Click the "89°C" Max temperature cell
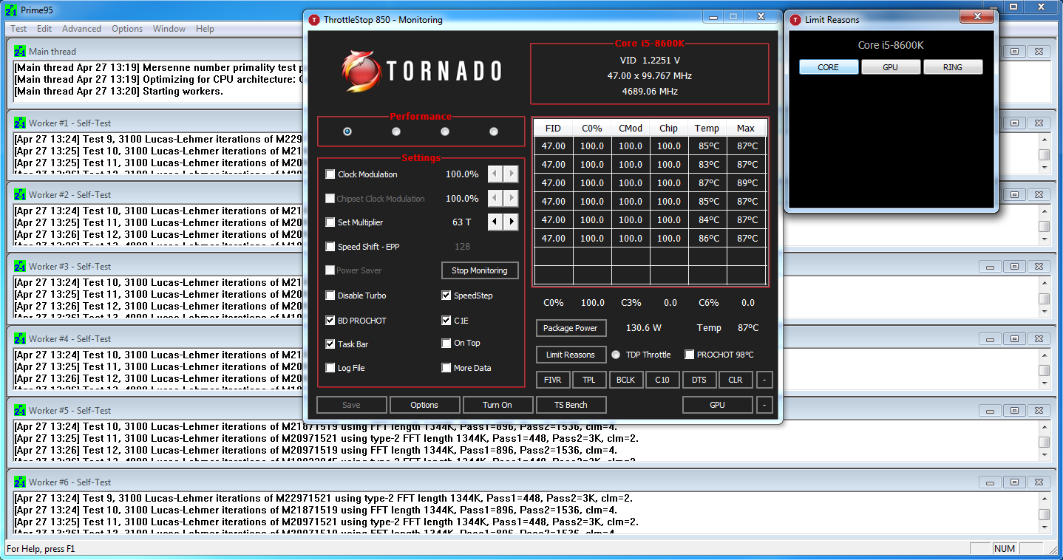The height and width of the screenshot is (560, 1063). coord(747,183)
